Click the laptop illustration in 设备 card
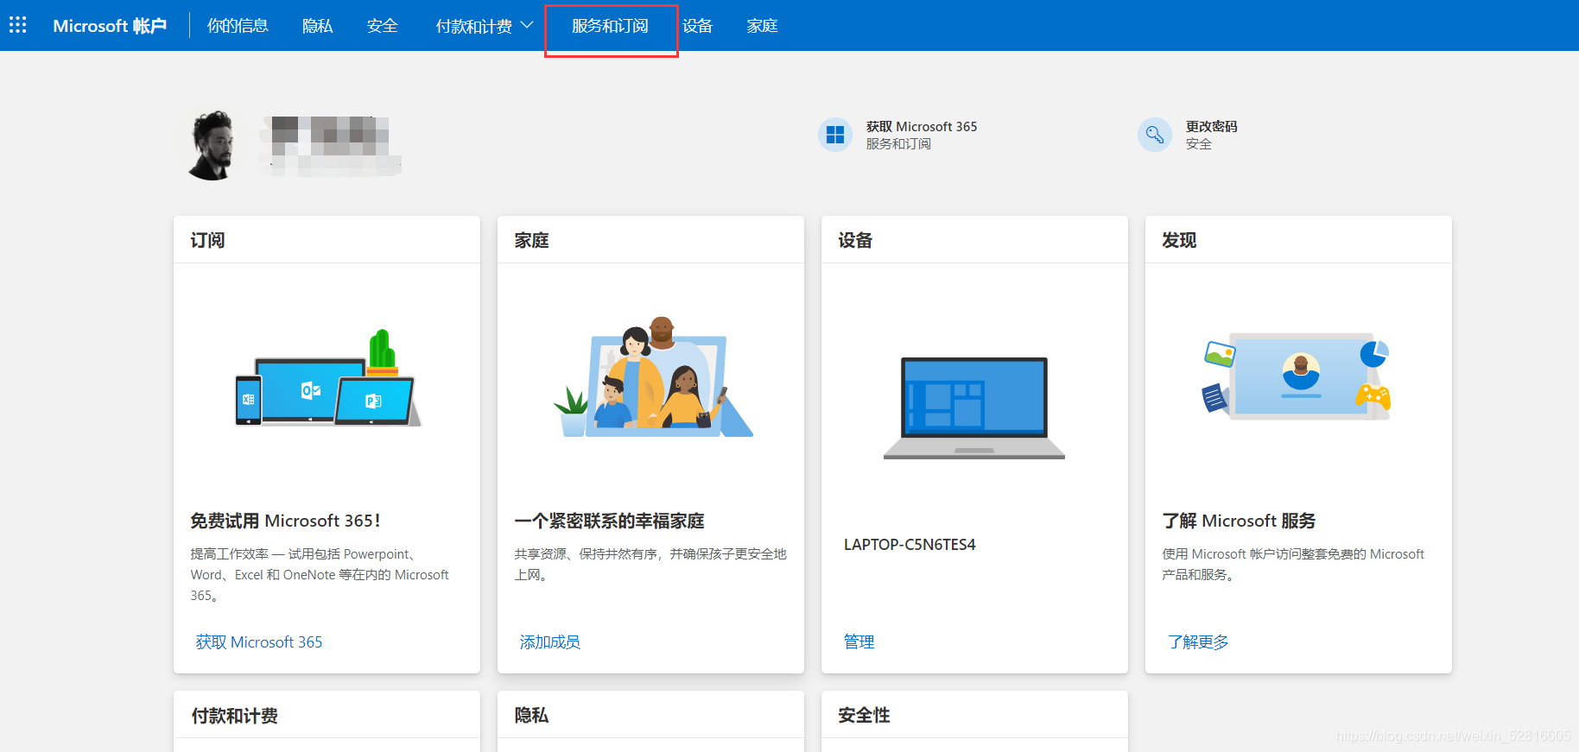 tap(974, 408)
